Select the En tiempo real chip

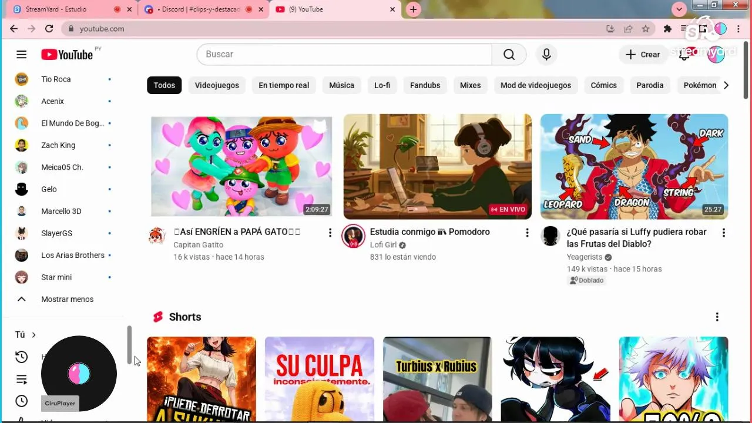[x=284, y=85]
